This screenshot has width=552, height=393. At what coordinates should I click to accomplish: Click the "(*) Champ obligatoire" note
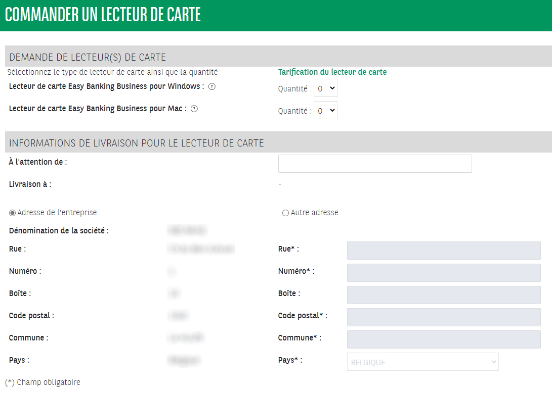pyautogui.click(x=43, y=382)
